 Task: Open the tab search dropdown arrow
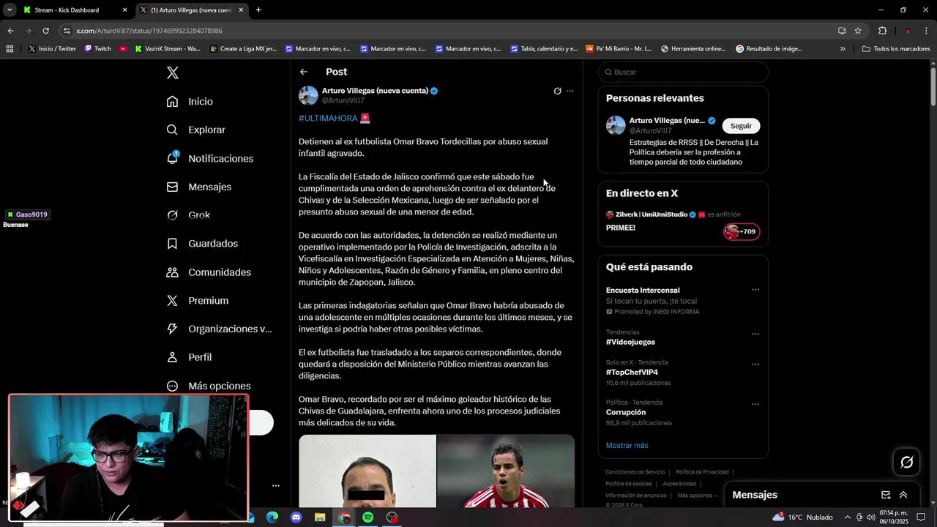pyautogui.click(x=10, y=10)
